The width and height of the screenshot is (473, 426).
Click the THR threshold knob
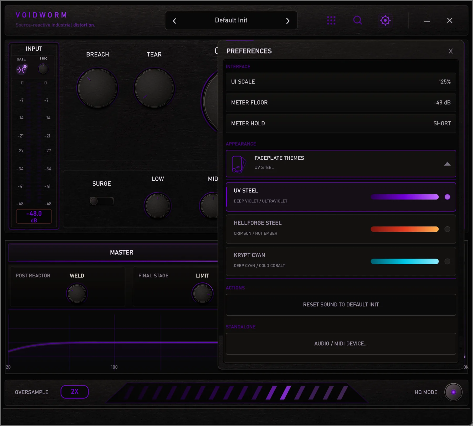(43, 69)
